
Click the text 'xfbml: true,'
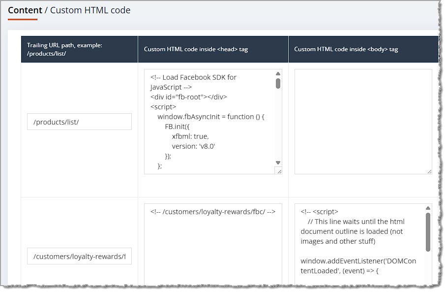(x=190, y=136)
